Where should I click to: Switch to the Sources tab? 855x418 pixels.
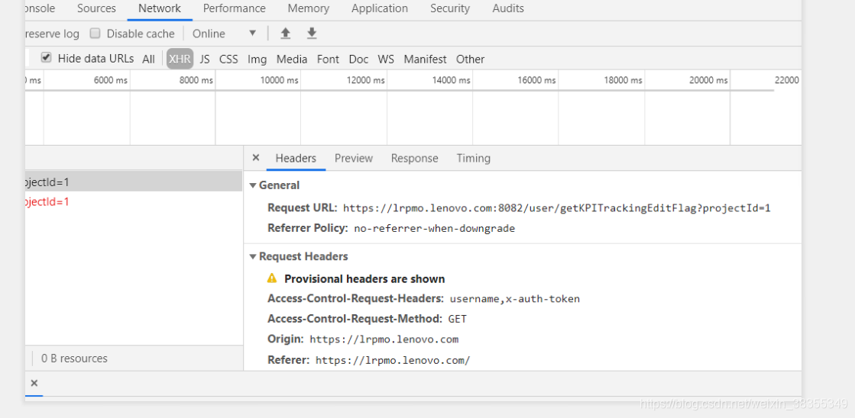click(x=96, y=8)
